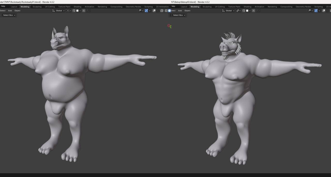331x177 pixels.
Task: Switch to Modeling tab in Rocksteady window
Action: [25, 7]
